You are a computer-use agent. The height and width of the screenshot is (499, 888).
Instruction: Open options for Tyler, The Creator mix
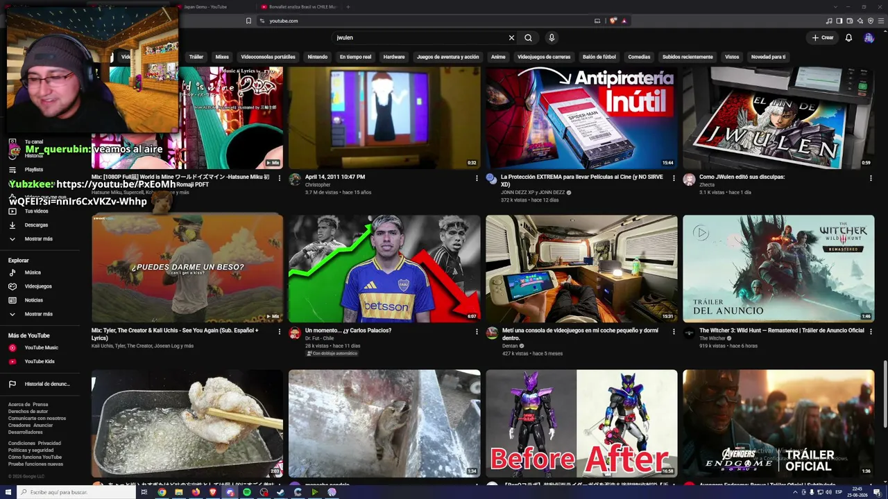(x=280, y=332)
